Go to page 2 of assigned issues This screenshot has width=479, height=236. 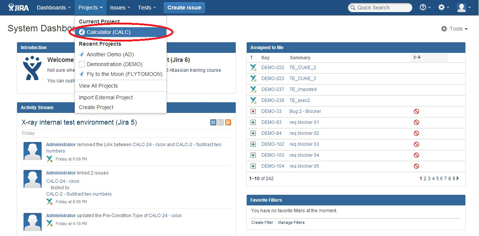[425, 179]
